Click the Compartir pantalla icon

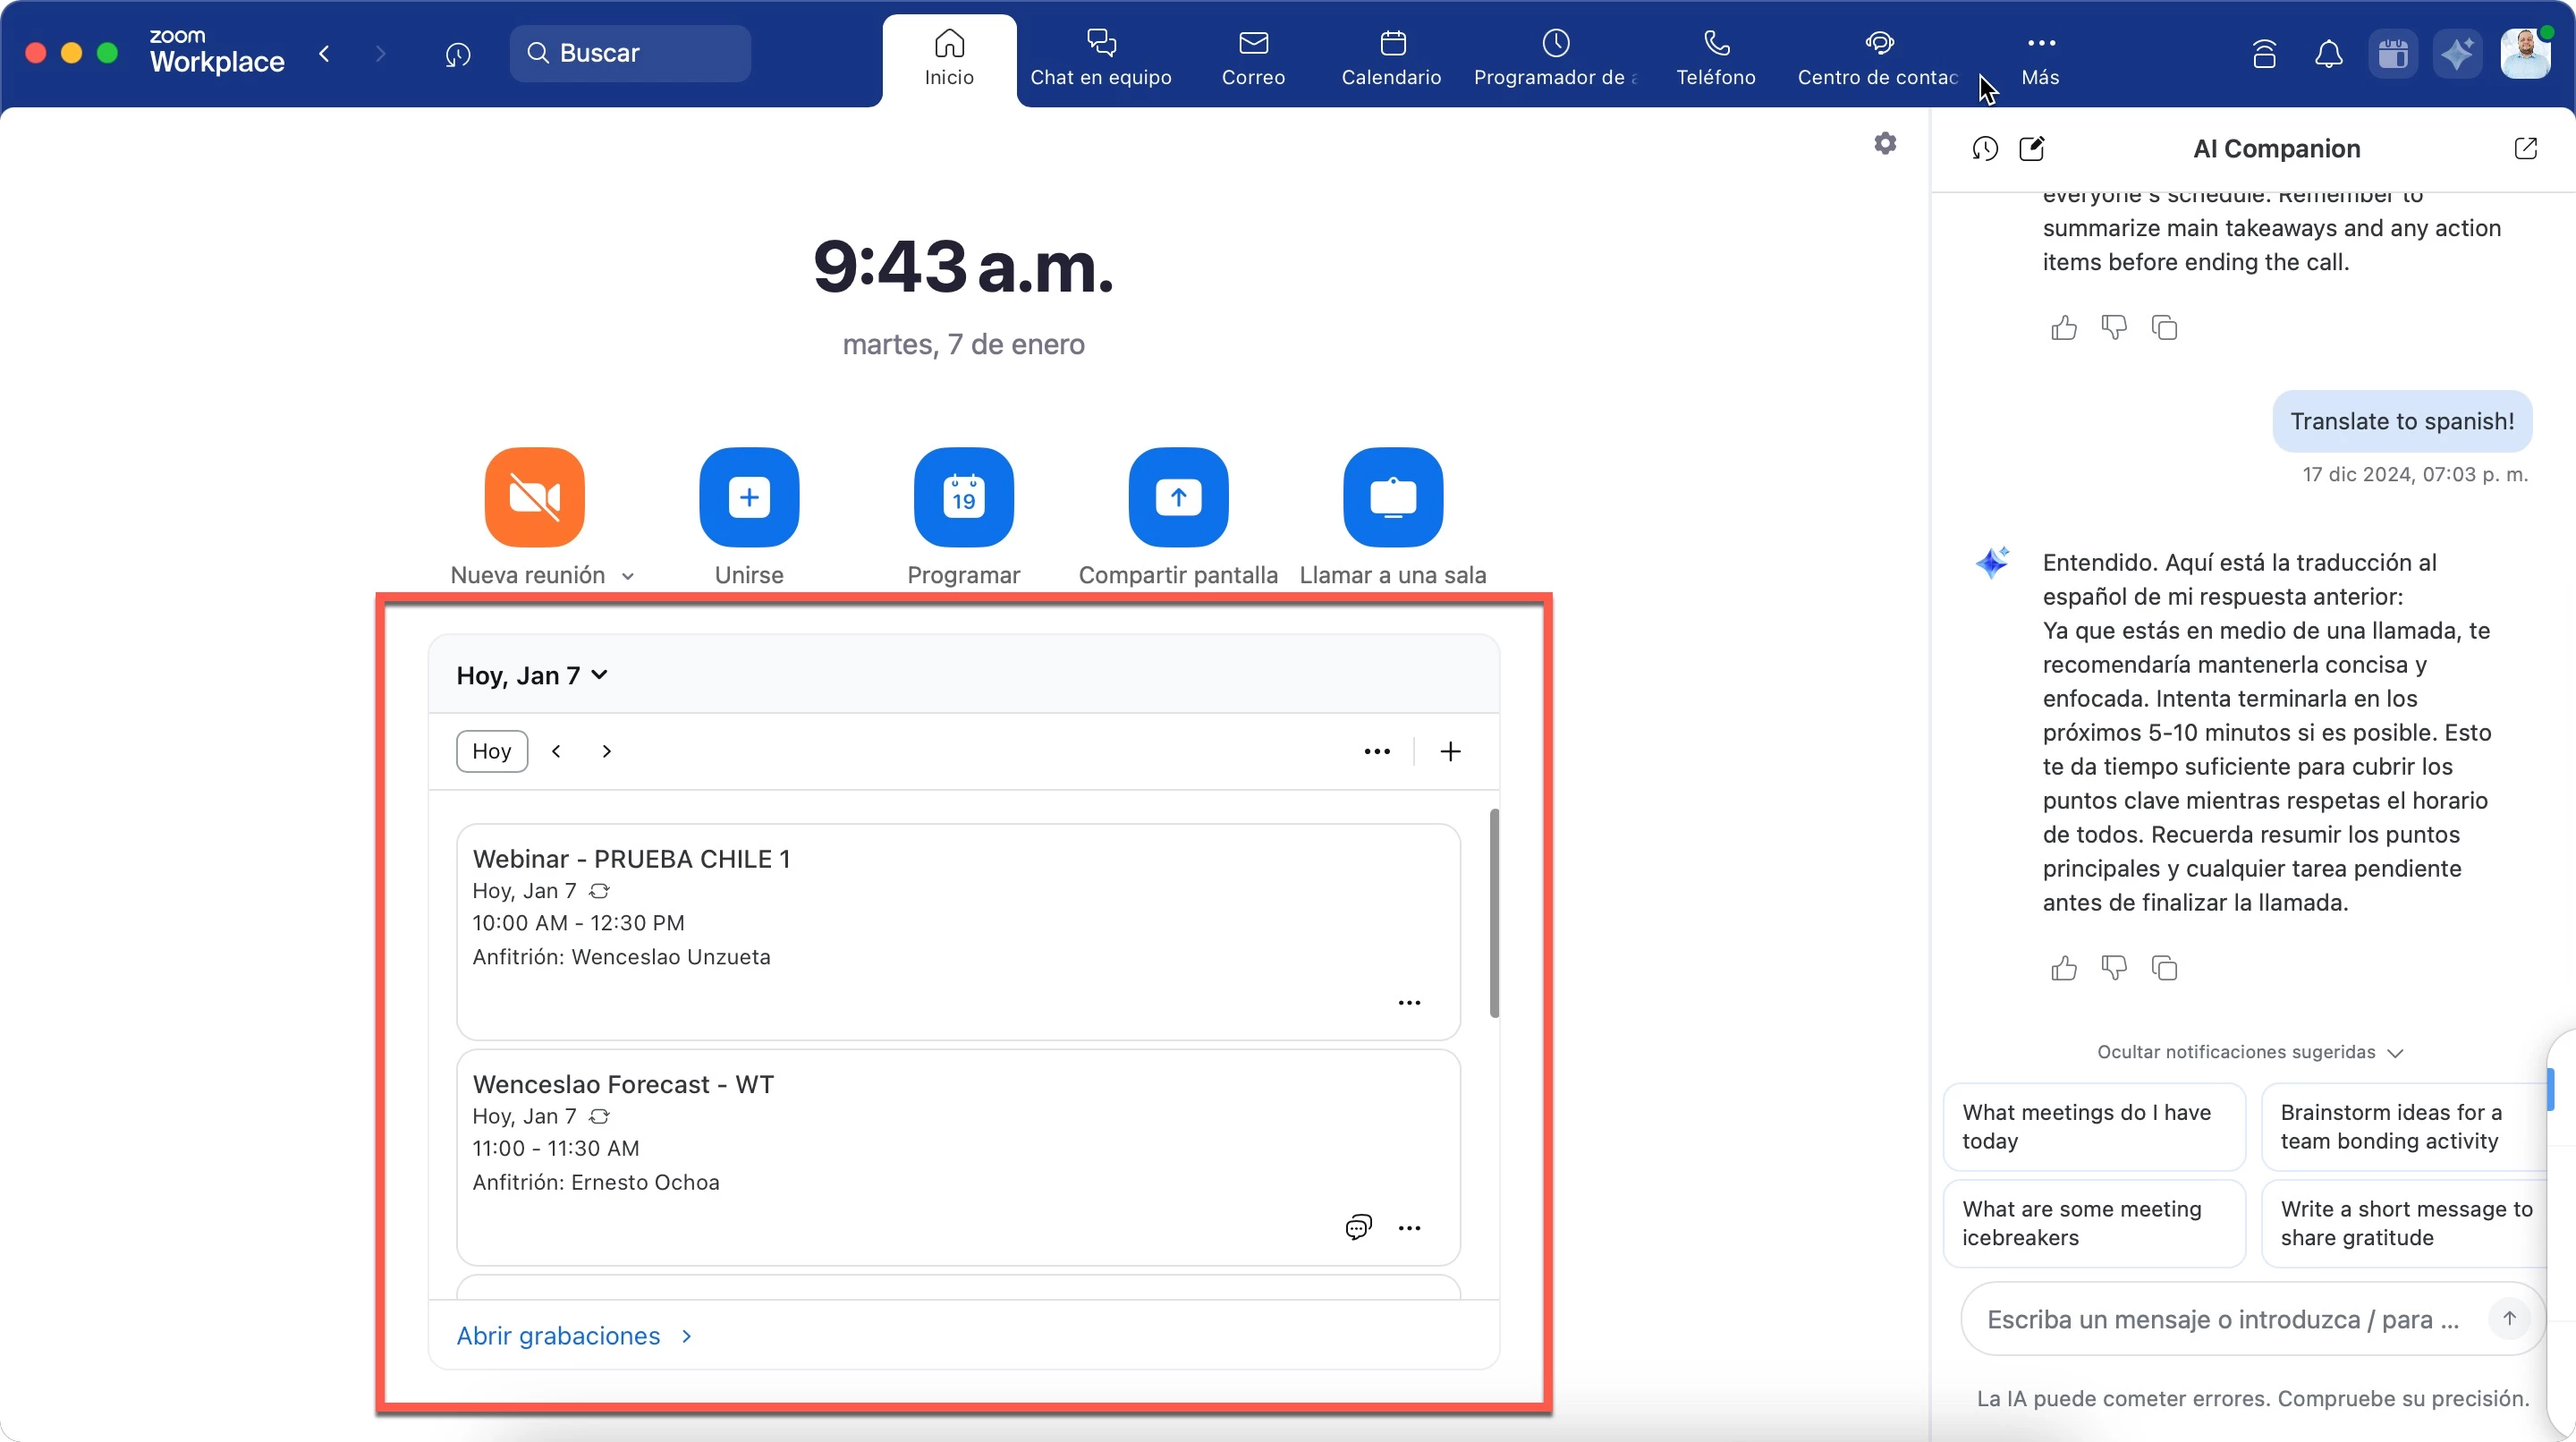[1178, 497]
